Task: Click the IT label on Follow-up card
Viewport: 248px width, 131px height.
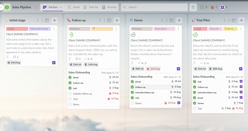Action: point(102,29)
